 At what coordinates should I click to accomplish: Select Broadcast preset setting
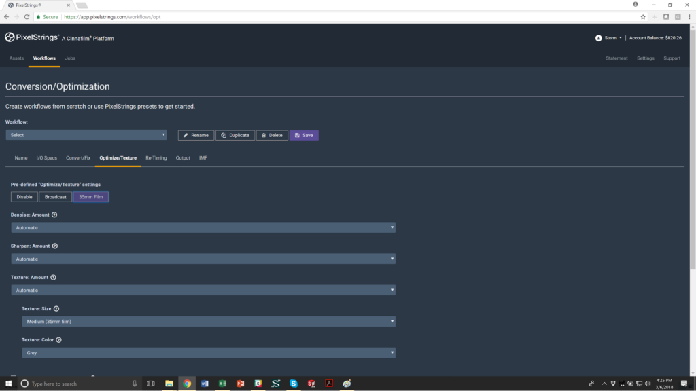click(x=56, y=197)
